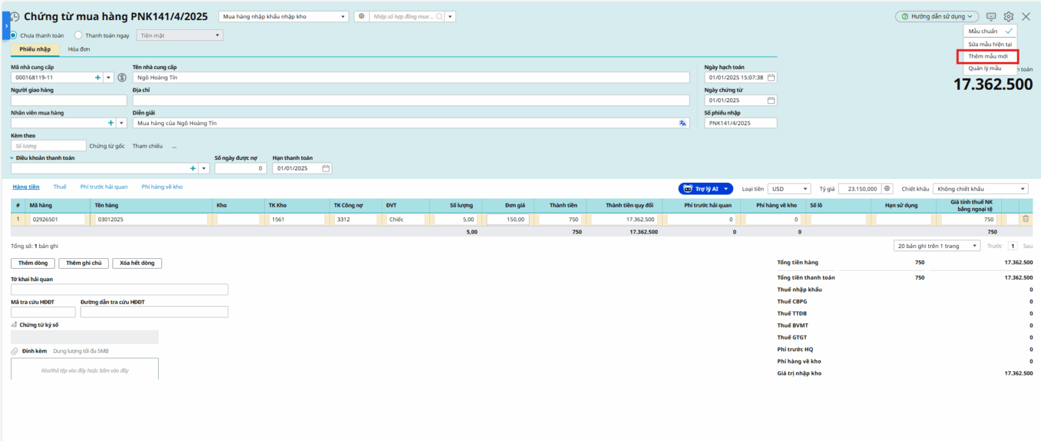Image resolution: width=1041 pixels, height=441 pixels.
Task: Delete row 1 with the trash icon
Action: 1025,219
